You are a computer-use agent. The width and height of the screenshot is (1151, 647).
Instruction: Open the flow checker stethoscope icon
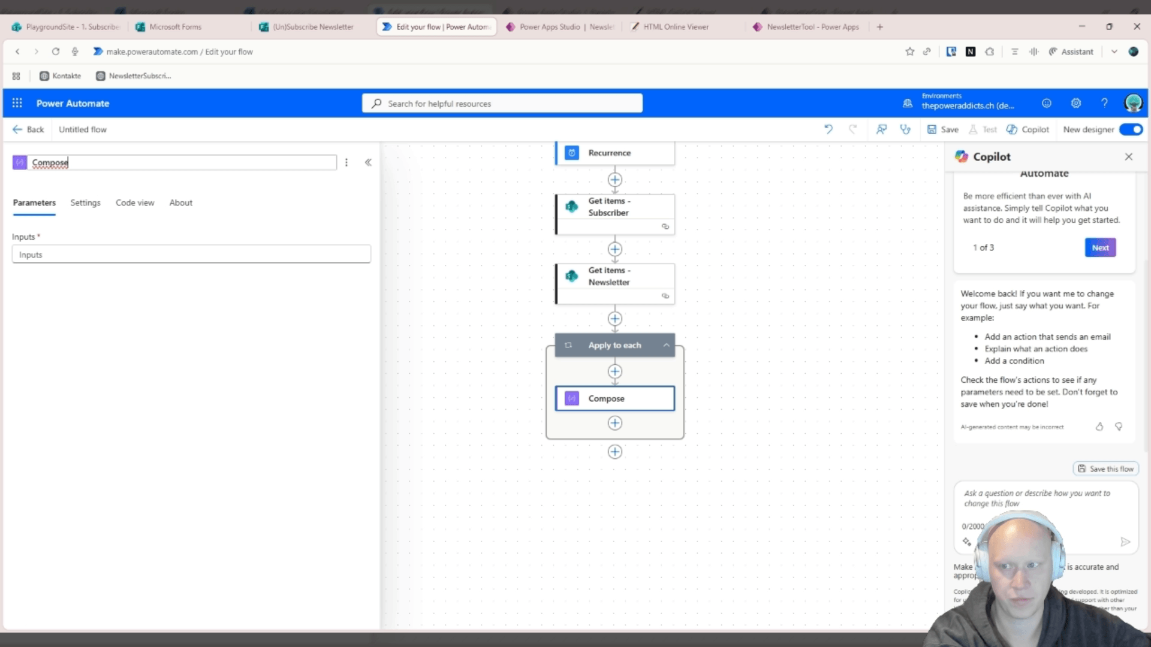pyautogui.click(x=905, y=129)
